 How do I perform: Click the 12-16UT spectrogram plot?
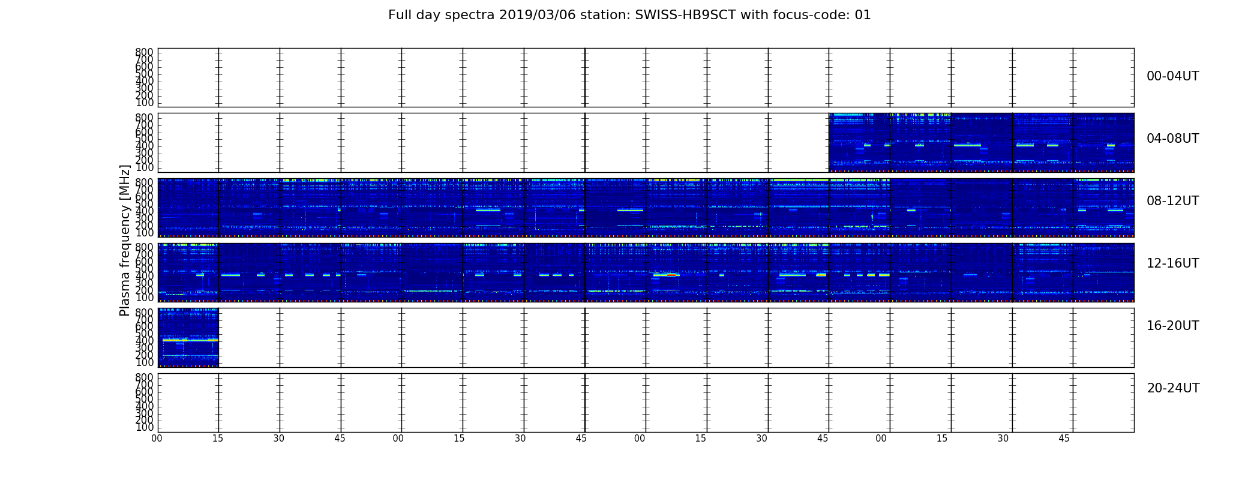[646, 272]
